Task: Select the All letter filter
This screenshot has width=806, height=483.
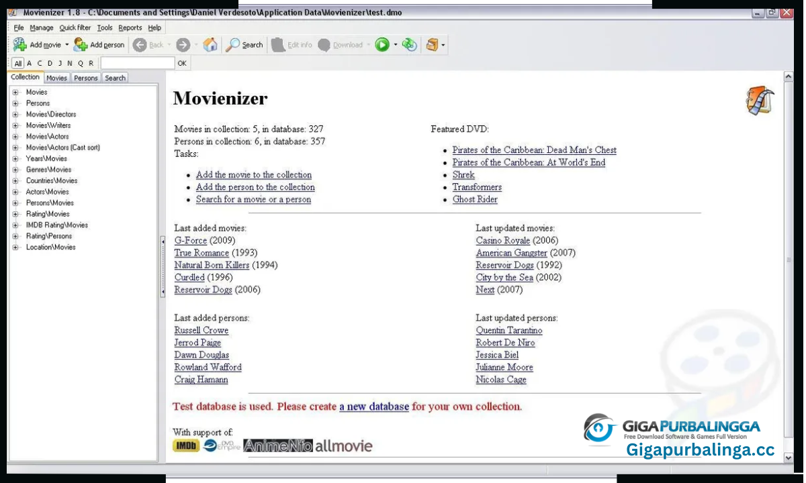Action: pos(18,63)
